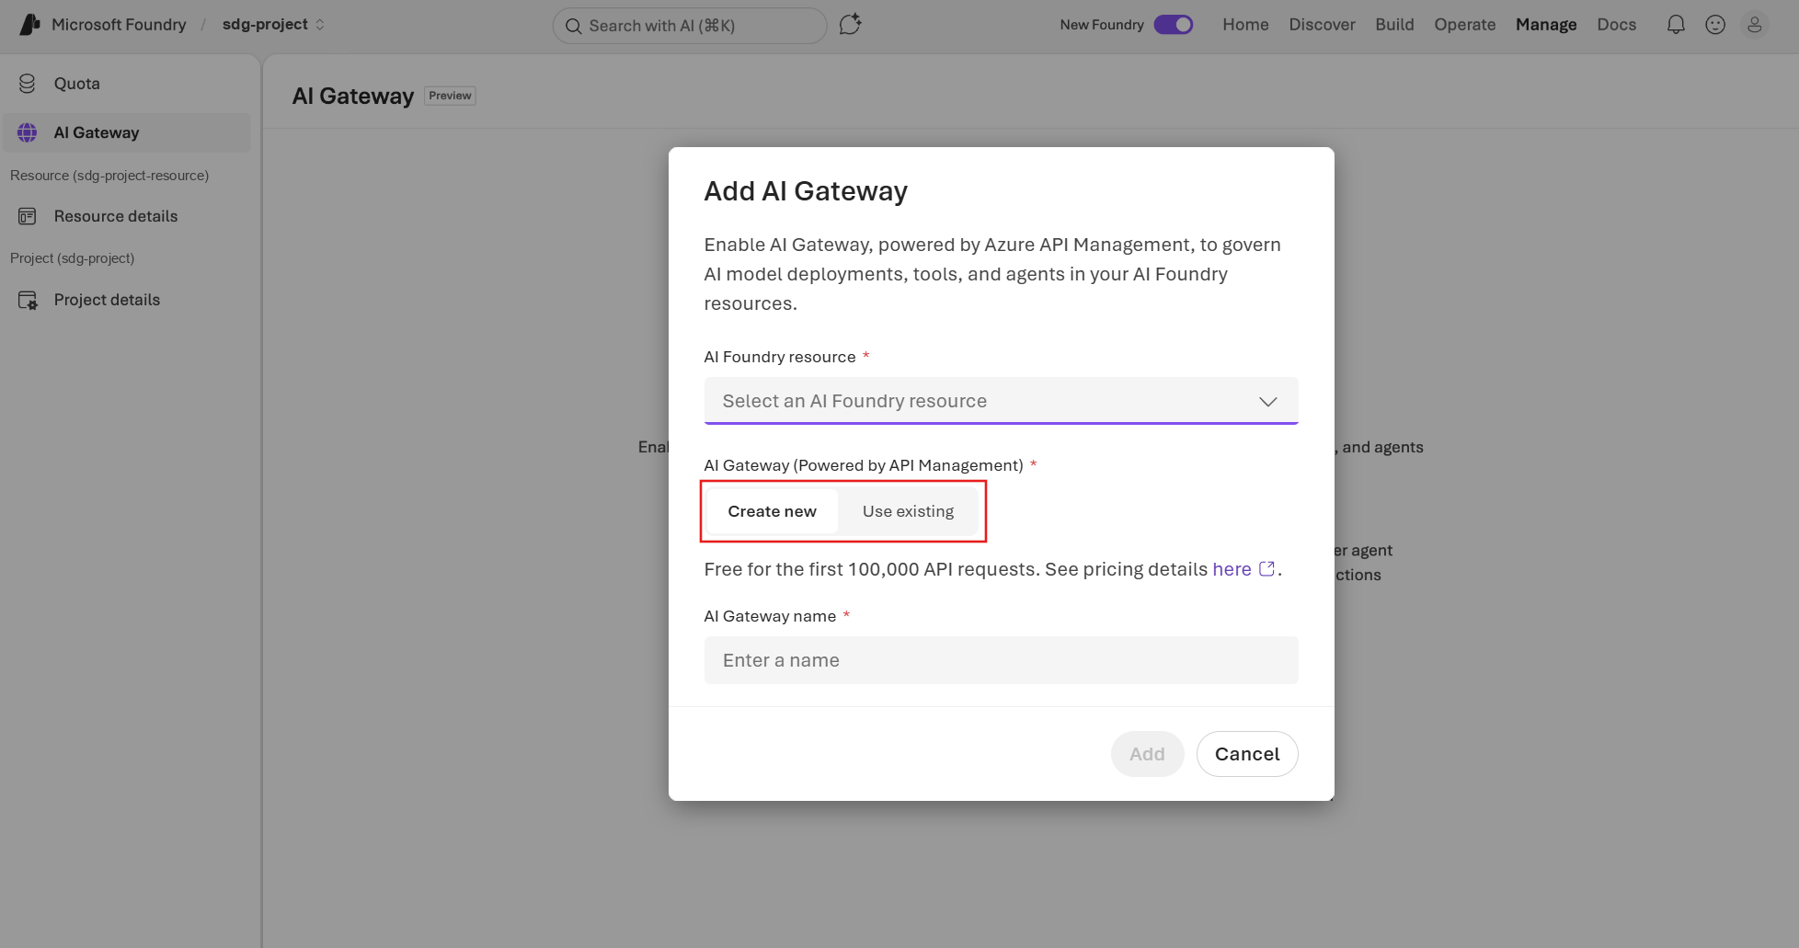The width and height of the screenshot is (1799, 948).
Task: Click the Quota sidebar icon
Action: [x=28, y=84]
